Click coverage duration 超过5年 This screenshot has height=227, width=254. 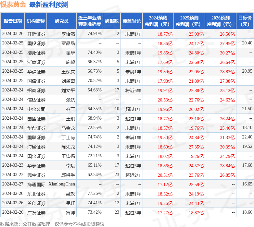133,212
